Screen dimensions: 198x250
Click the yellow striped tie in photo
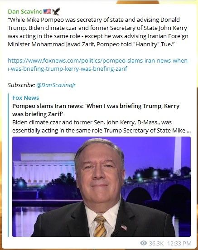(x=100, y=226)
